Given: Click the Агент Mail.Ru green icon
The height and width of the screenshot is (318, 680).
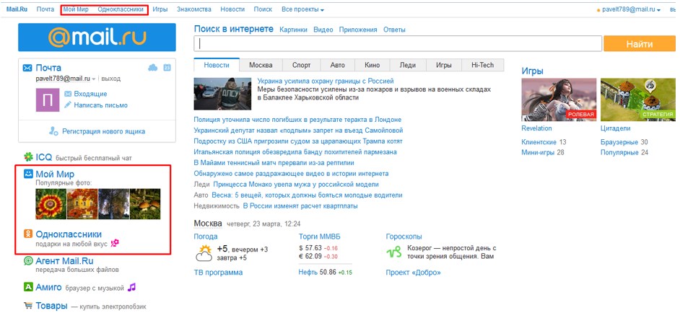Looking at the screenshot, I should 28,261.
